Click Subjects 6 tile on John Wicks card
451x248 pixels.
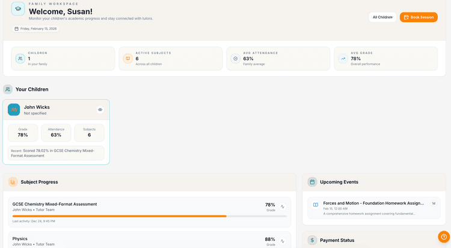89,133
